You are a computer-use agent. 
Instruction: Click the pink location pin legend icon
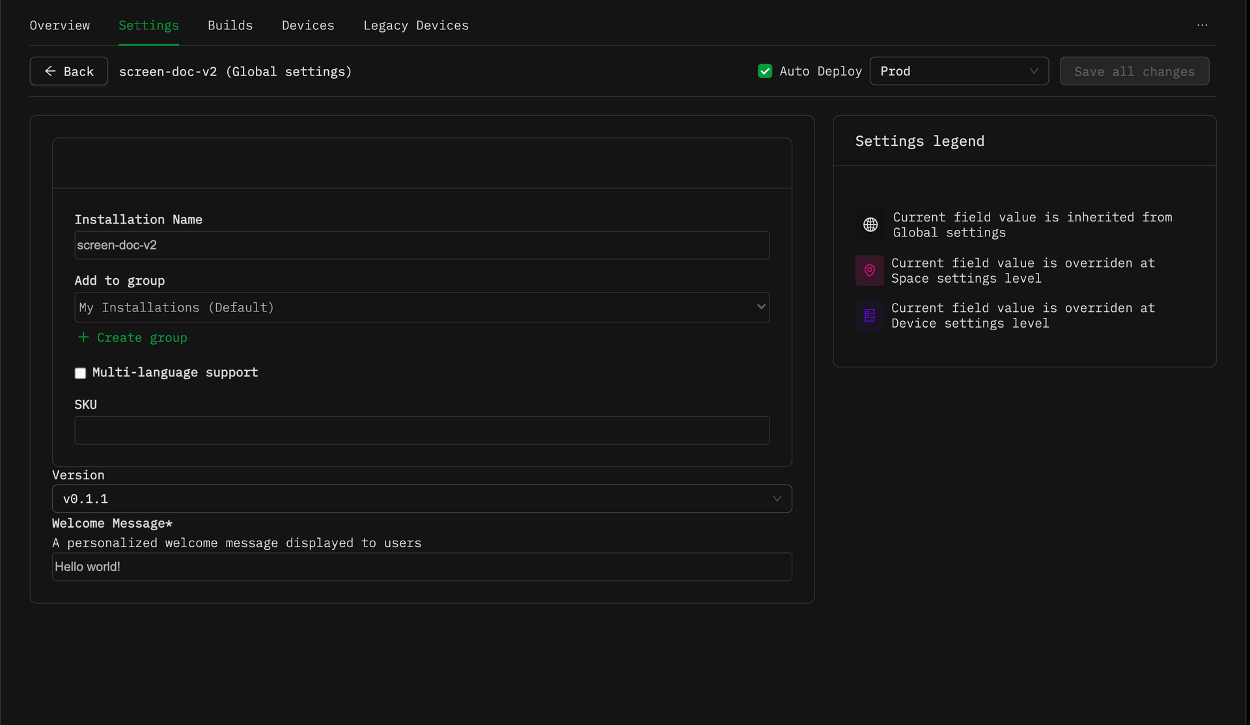tap(870, 270)
